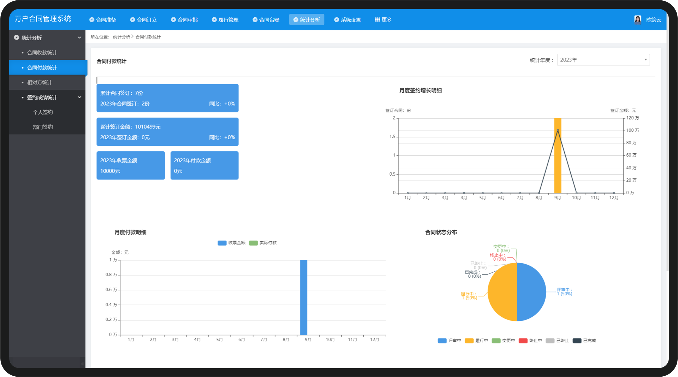The height and width of the screenshot is (377, 678).
Task: Click the user avatar picture
Action: tap(638, 20)
